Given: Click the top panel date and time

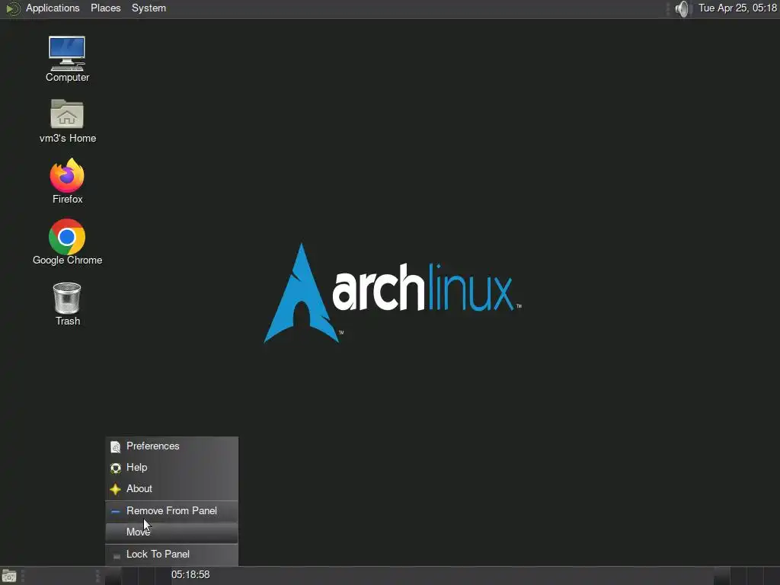Looking at the screenshot, I should 737,8.
